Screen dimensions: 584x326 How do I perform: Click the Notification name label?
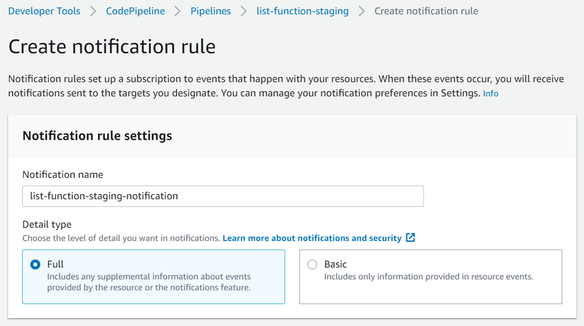click(x=62, y=174)
